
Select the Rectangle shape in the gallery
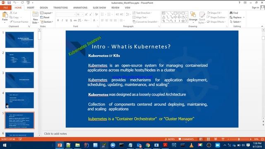click(175, 13)
